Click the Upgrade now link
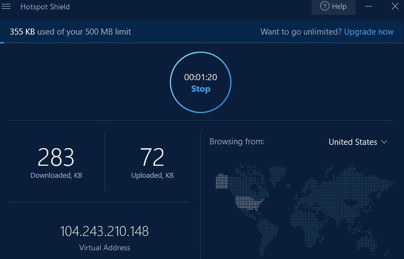Screen dimensions: 404x259 (x=369, y=32)
